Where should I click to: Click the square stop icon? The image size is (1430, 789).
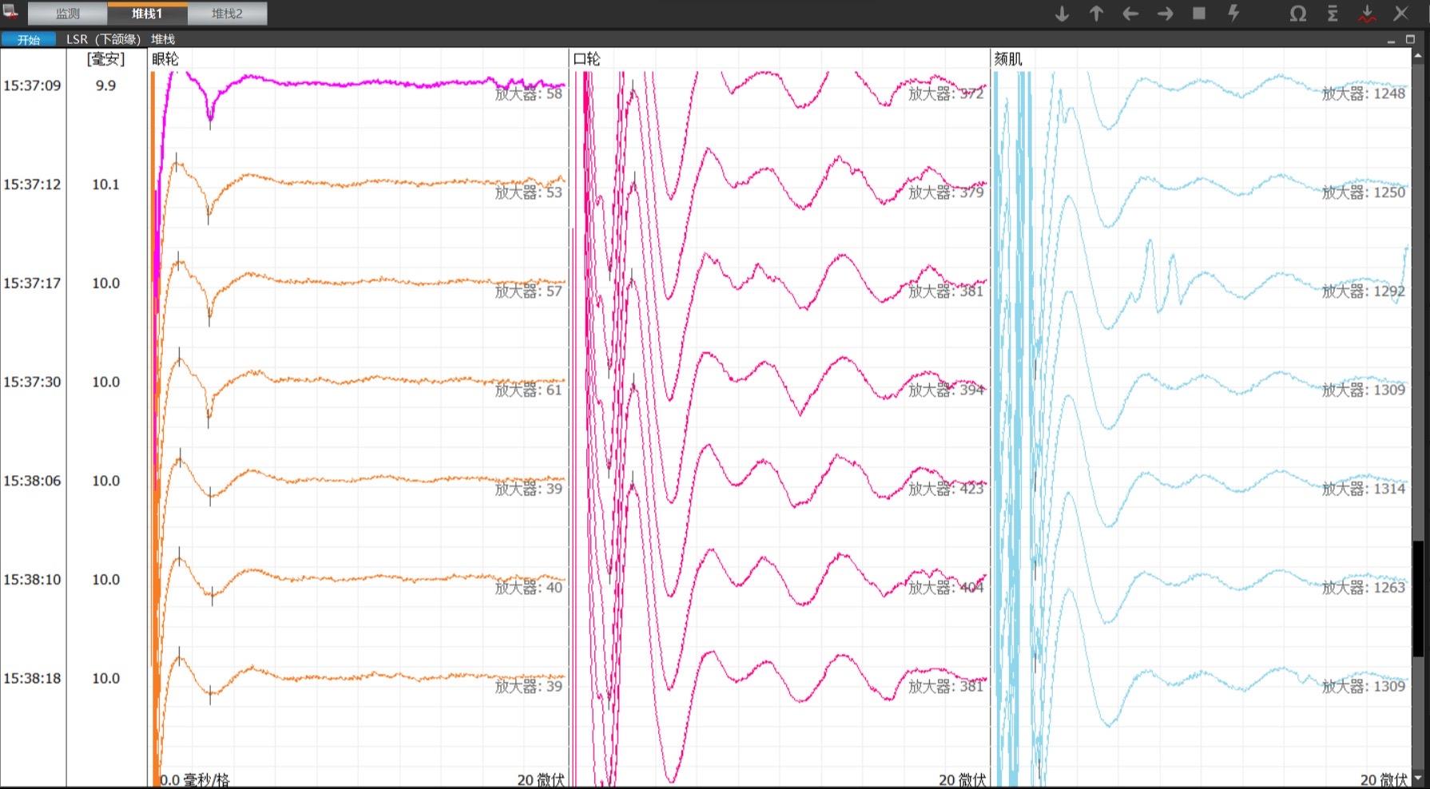coord(1199,14)
